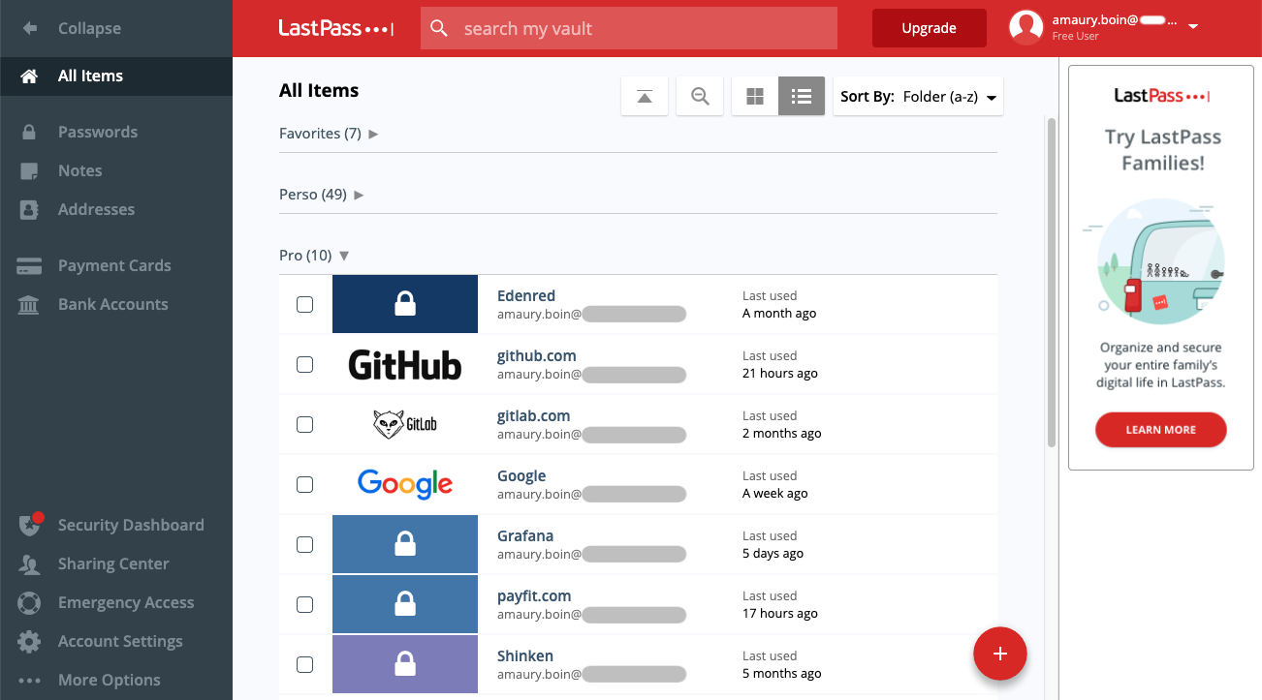Click the LEARN MORE button in the ad

(1161, 430)
